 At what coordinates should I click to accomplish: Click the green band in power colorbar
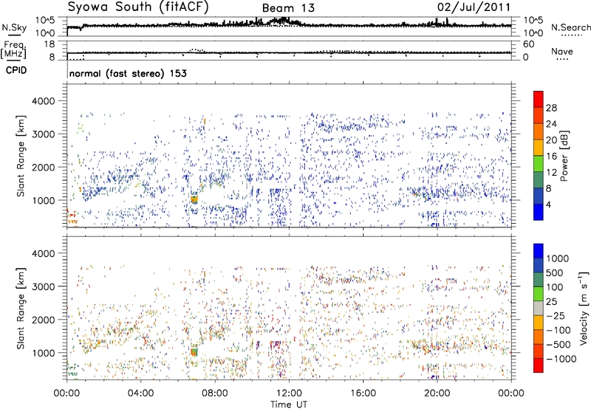tap(539, 164)
